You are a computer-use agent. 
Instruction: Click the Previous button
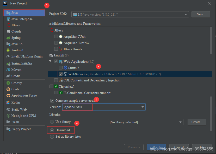[134, 147]
